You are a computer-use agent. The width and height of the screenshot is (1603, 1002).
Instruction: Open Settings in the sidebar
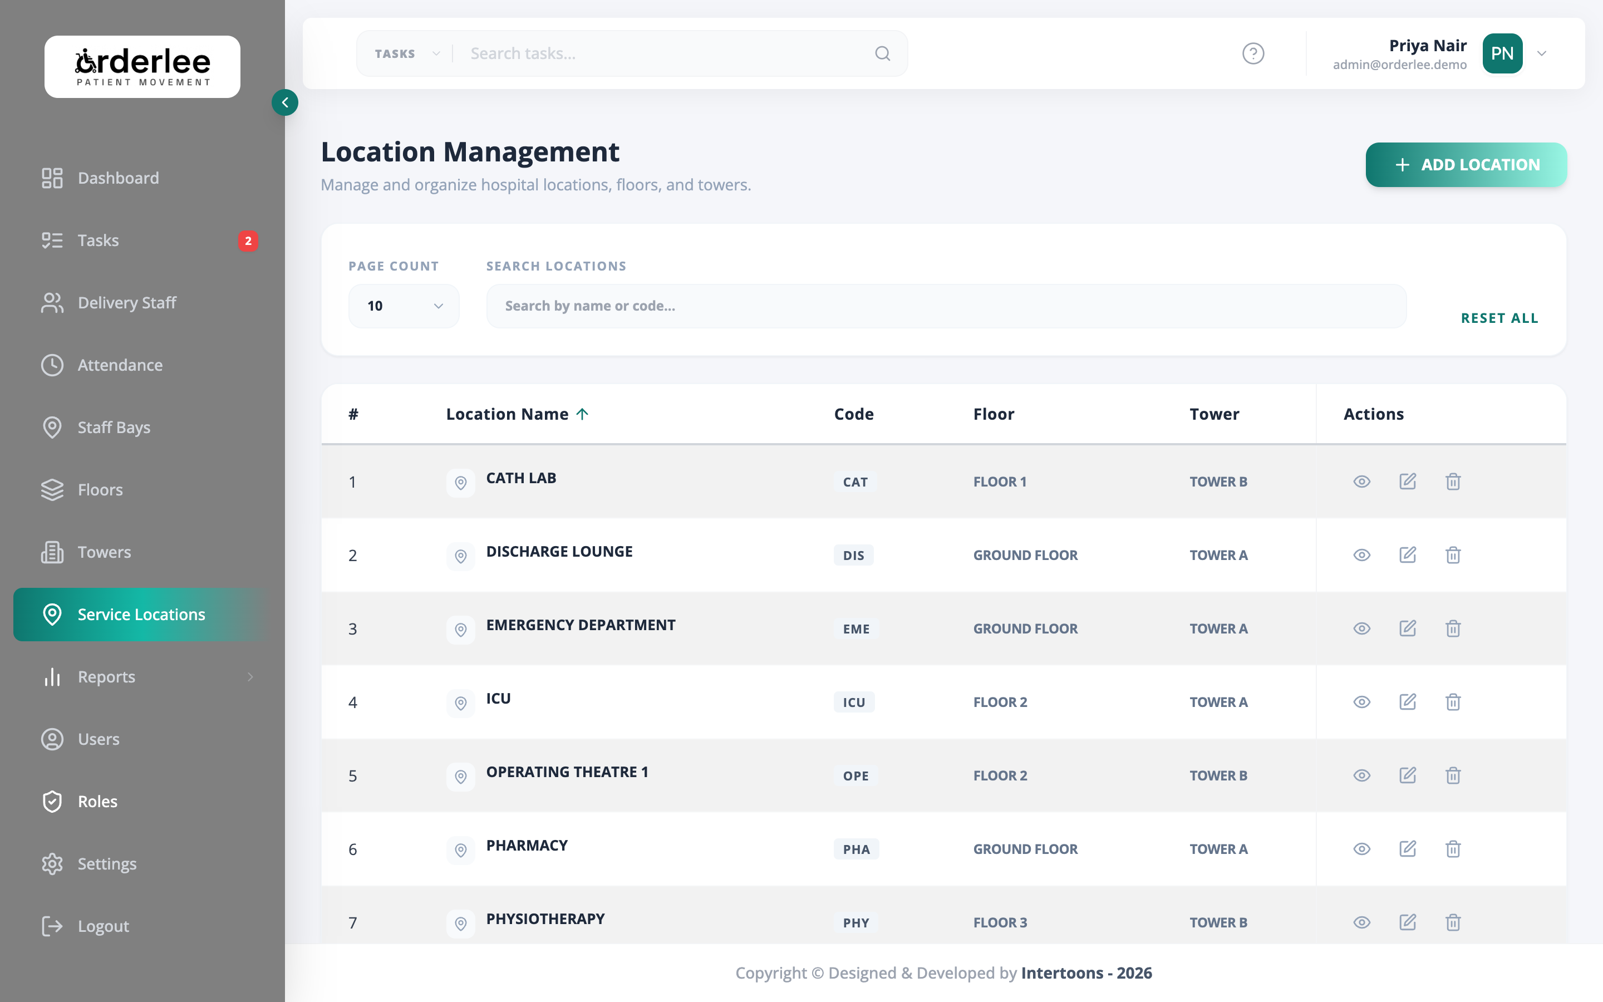pyautogui.click(x=142, y=863)
